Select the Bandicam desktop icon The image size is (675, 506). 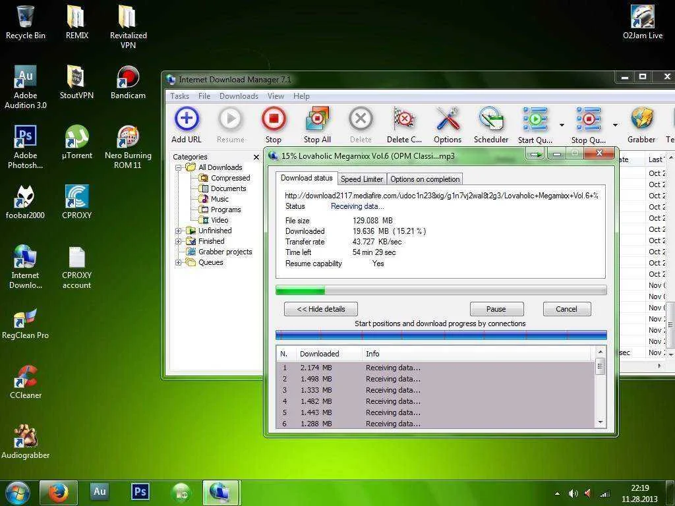129,82
